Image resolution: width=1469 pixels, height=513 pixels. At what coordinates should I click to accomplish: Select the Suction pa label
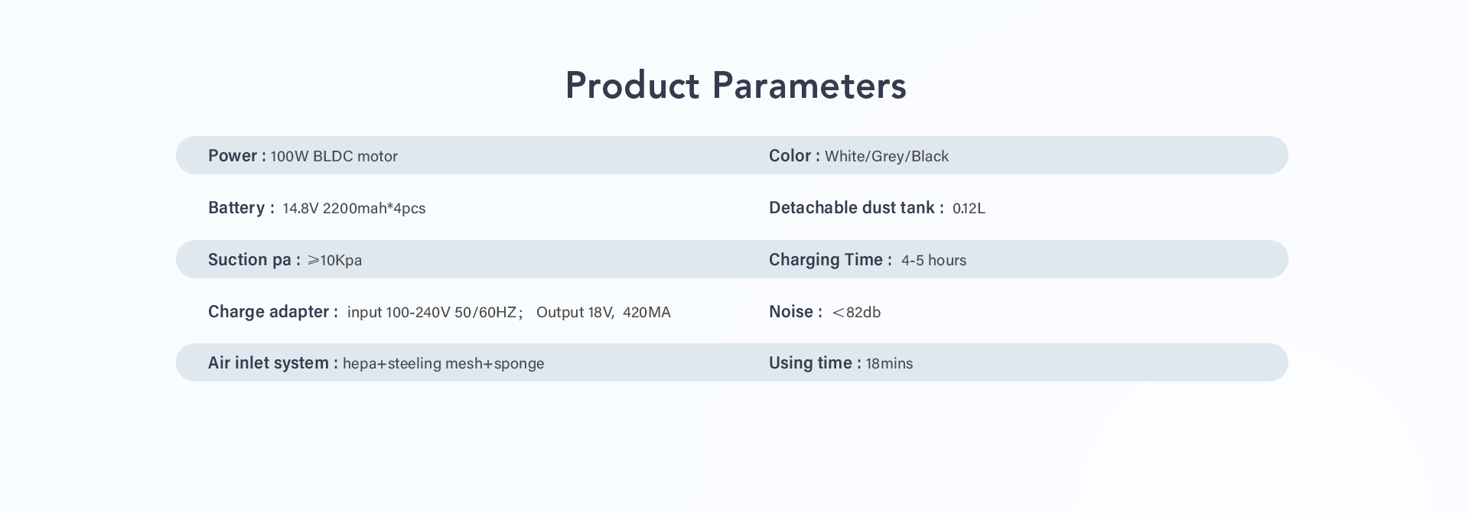click(254, 260)
